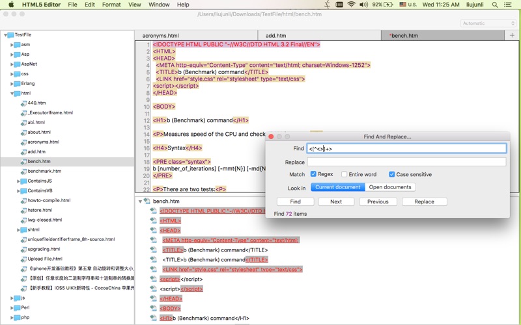The image size is (521, 325).
Task: Click file icon beside howto-compile.html
Action: [23, 201]
